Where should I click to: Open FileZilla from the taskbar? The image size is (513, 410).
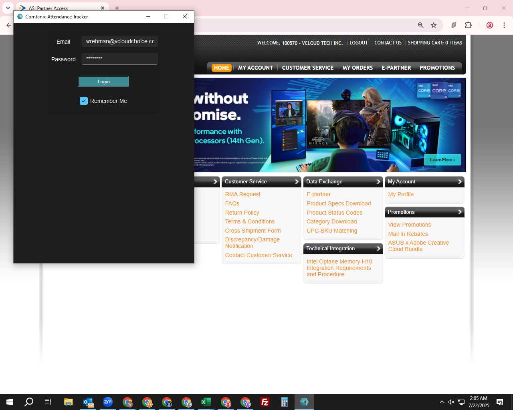[265, 402]
